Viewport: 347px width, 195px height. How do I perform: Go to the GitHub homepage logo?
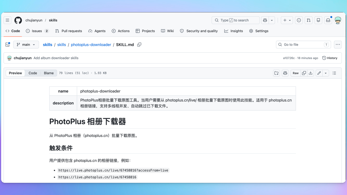pyautogui.click(x=18, y=20)
